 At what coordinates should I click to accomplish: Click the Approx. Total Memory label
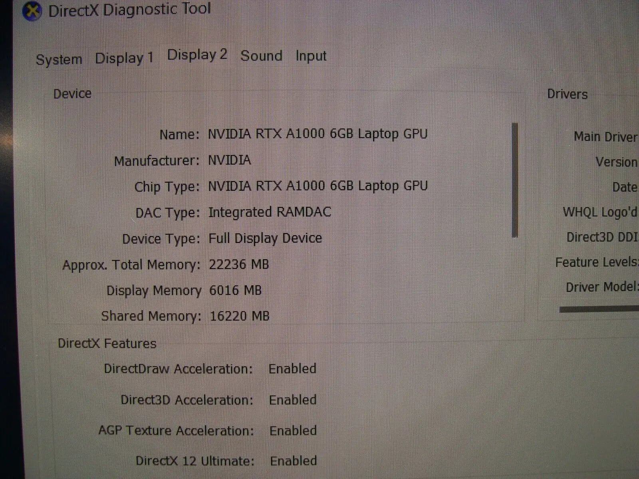coord(131,265)
